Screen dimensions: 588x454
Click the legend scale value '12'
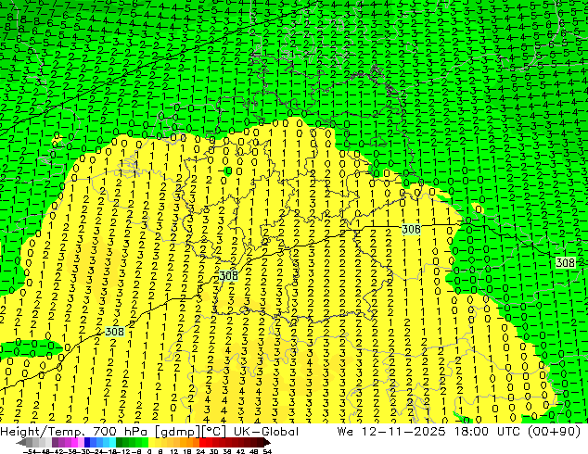(173, 451)
